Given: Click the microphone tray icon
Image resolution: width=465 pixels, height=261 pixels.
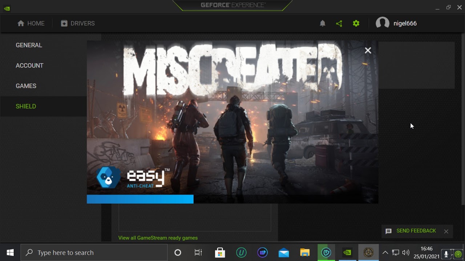Looking at the screenshot, I should [446, 254].
